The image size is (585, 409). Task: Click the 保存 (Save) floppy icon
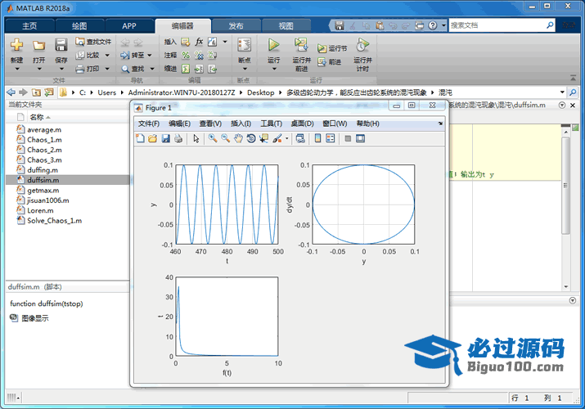61,45
